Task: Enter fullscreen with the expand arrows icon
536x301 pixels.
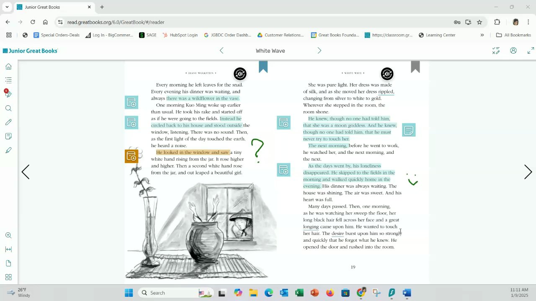Action: pyautogui.click(x=531, y=51)
